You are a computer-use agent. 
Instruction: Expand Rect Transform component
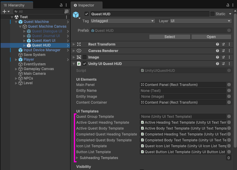tap(74, 44)
